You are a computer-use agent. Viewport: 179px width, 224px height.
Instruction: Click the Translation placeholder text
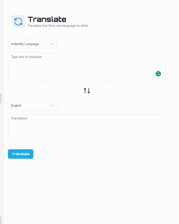(19, 119)
